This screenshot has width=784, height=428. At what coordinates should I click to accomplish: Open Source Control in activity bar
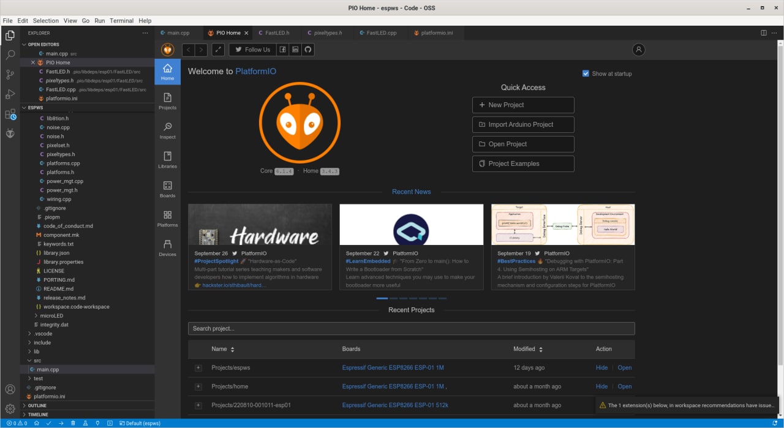click(x=10, y=75)
